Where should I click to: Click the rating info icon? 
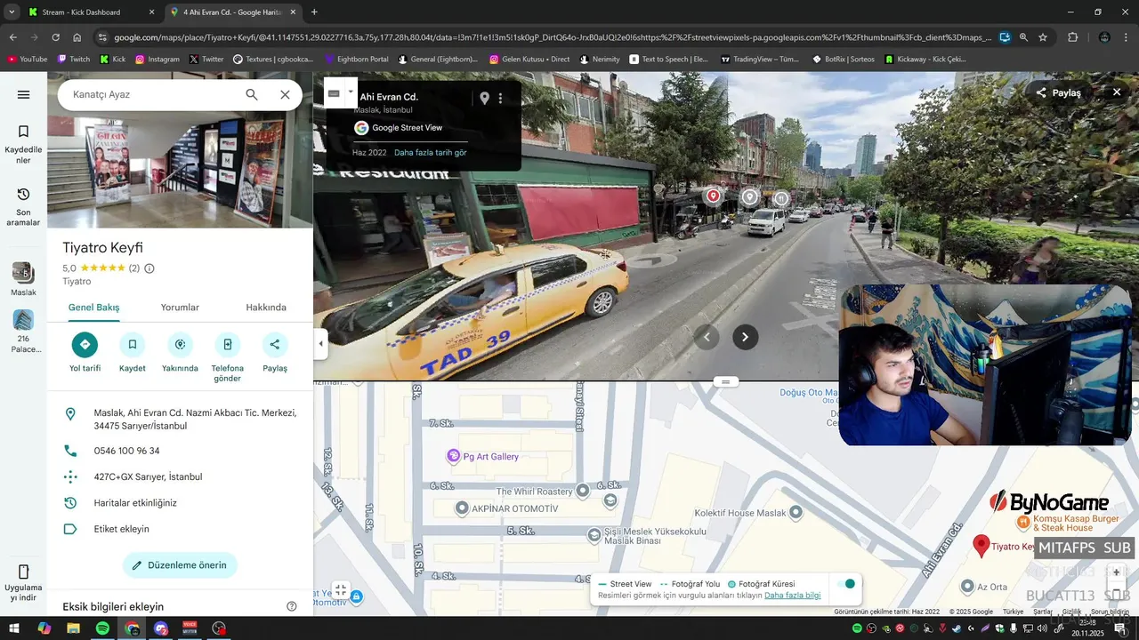tap(149, 268)
